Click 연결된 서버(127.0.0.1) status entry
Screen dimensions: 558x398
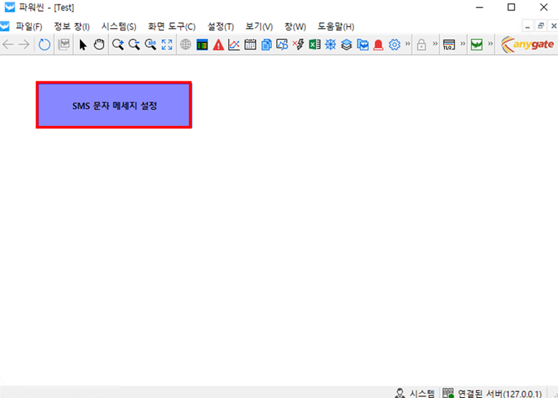coord(493,393)
